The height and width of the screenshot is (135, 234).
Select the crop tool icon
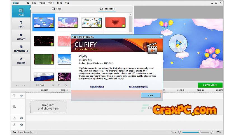point(59,85)
